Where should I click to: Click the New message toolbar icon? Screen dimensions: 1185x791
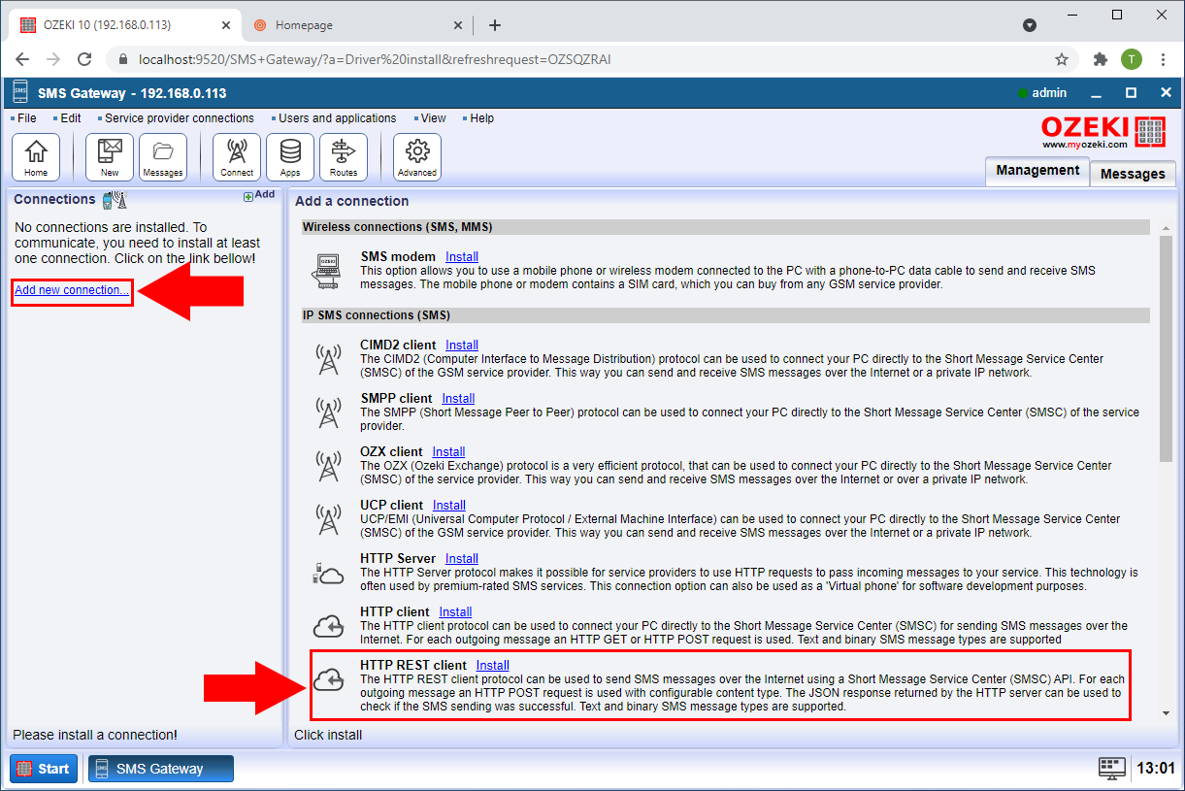pos(110,157)
